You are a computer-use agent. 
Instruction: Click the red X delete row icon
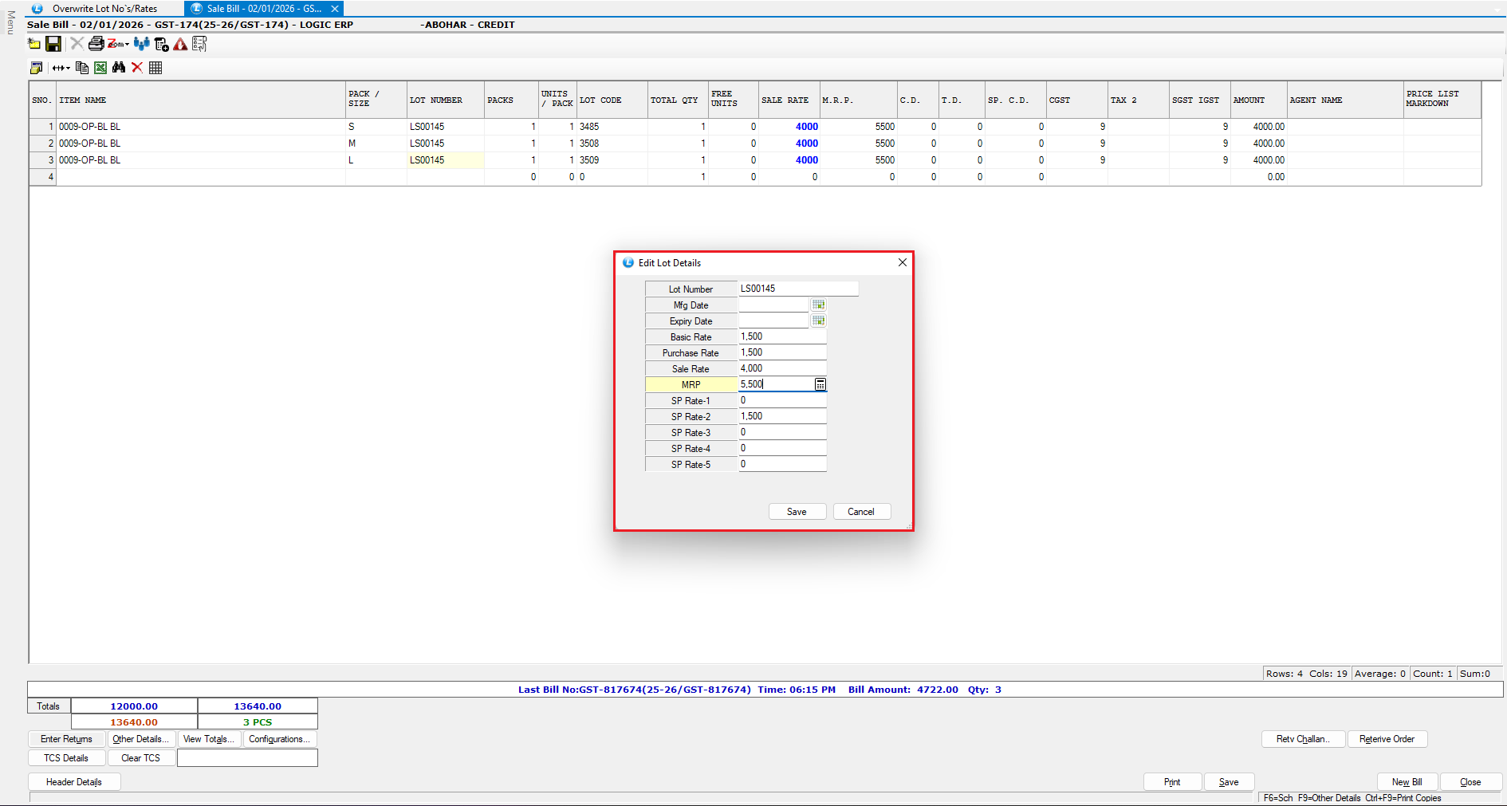pyautogui.click(x=137, y=68)
